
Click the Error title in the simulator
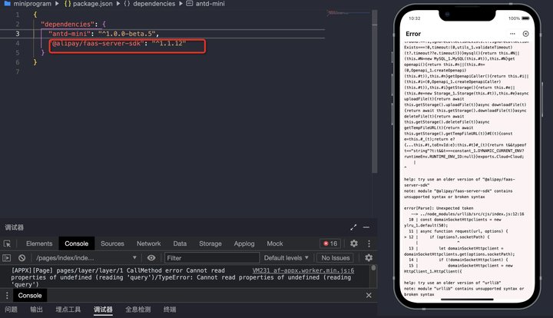pos(413,34)
